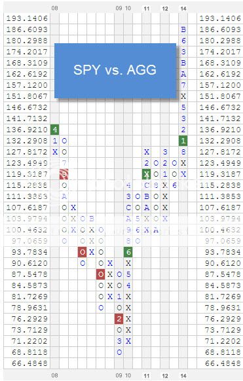Select the green 1 cell at 132.2908

coord(183,141)
